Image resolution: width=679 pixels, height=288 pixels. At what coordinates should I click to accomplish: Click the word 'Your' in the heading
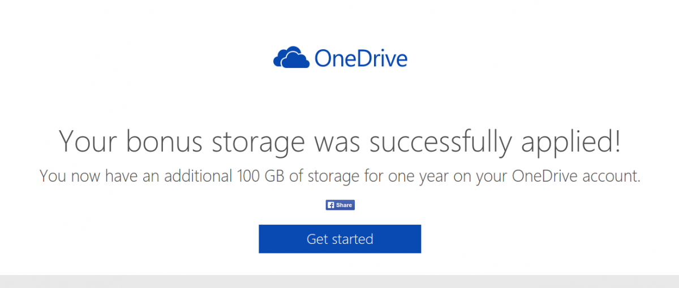[x=88, y=141]
